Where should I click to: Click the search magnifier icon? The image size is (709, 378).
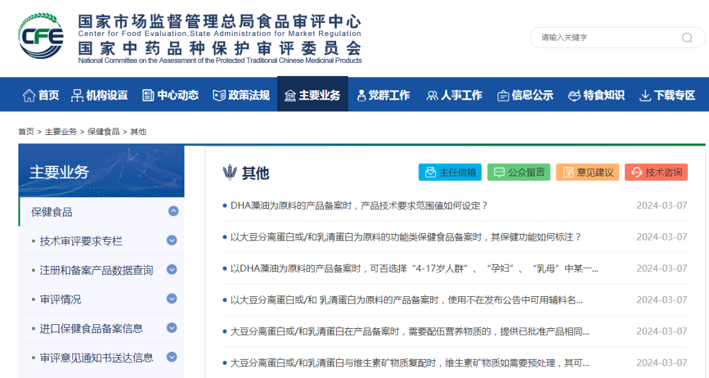[x=687, y=37]
